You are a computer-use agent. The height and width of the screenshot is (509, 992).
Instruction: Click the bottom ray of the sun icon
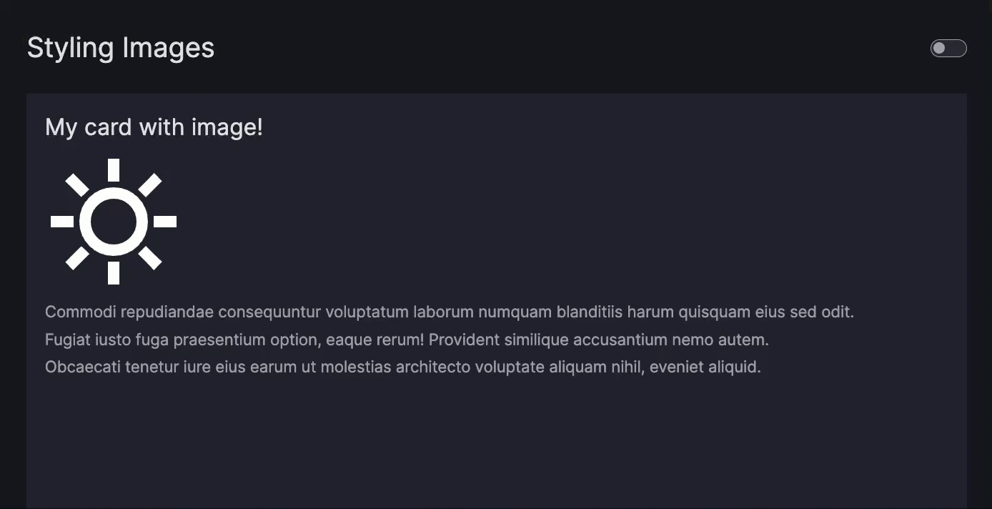pos(113,273)
